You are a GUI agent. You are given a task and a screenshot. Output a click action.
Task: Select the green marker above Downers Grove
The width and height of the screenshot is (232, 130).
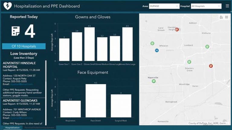coord(189,62)
